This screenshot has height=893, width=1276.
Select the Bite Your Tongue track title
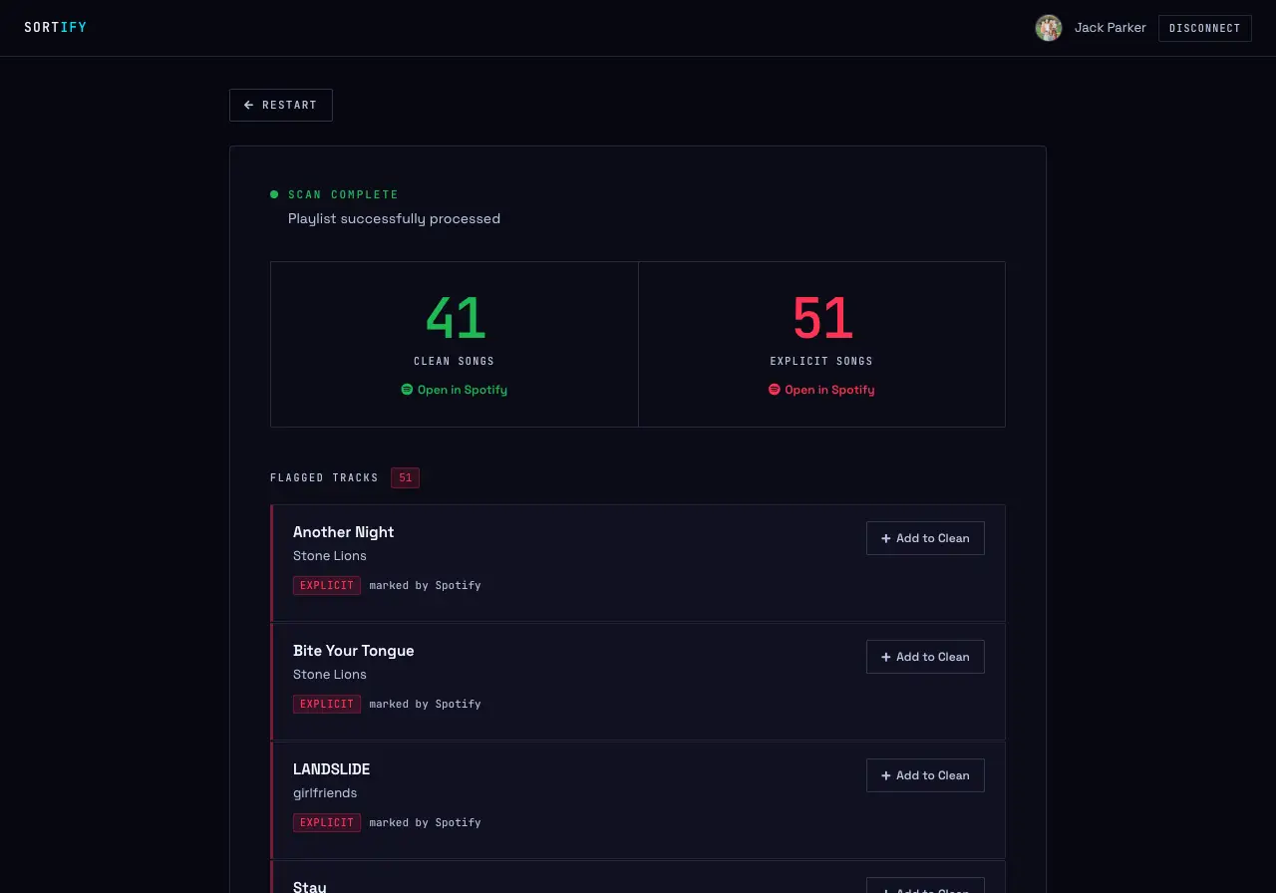click(354, 651)
